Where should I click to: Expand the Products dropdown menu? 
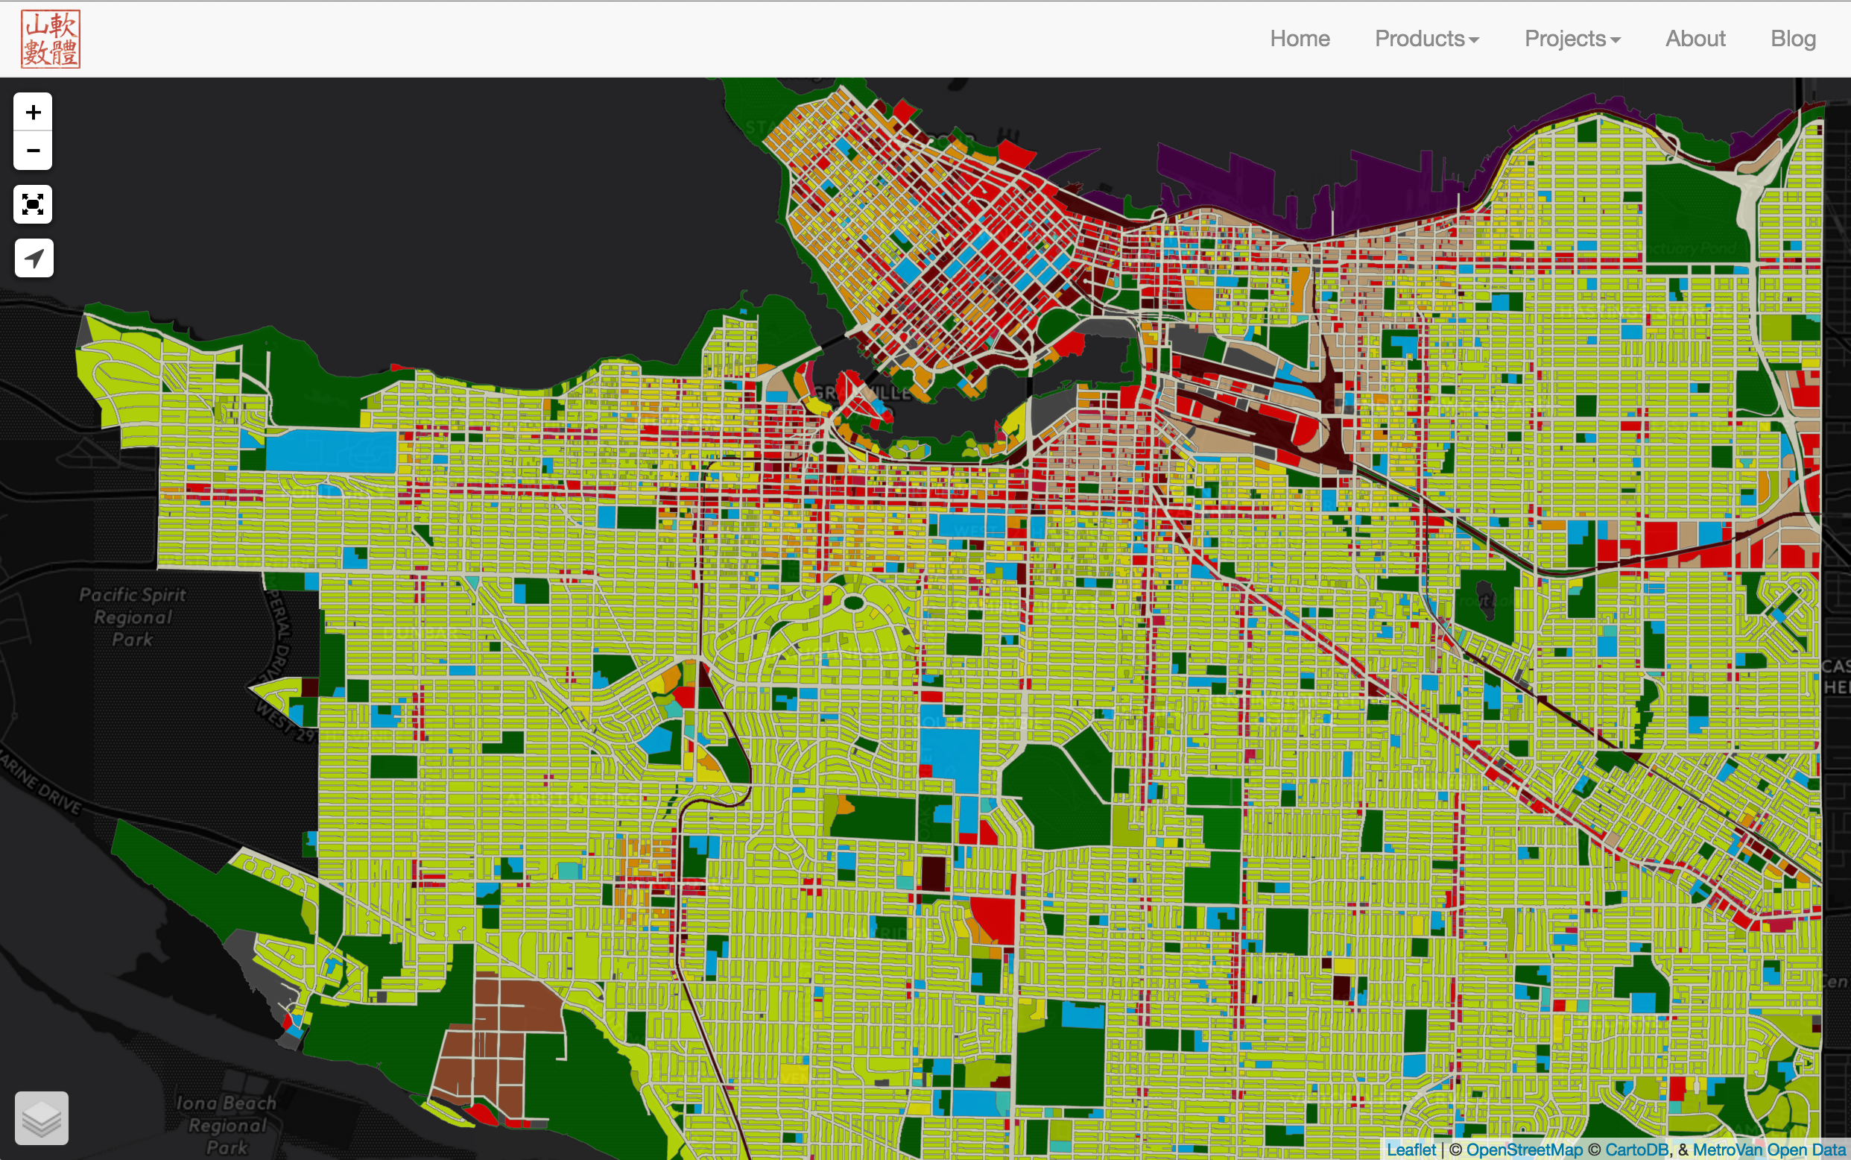[x=1426, y=38]
